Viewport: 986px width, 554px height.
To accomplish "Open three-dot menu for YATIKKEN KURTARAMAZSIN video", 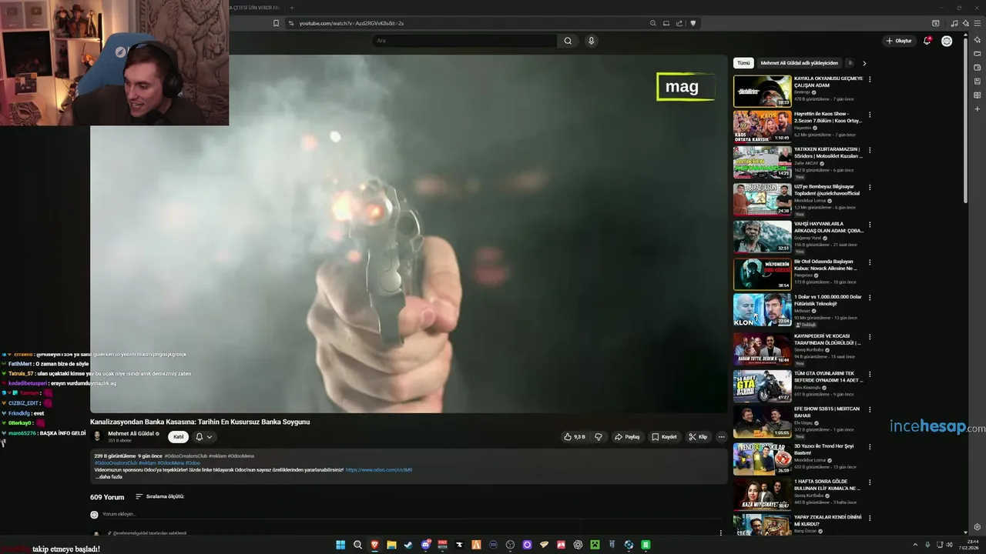I will [x=870, y=150].
